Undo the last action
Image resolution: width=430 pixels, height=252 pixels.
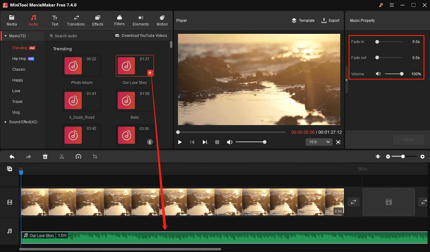(x=12, y=156)
